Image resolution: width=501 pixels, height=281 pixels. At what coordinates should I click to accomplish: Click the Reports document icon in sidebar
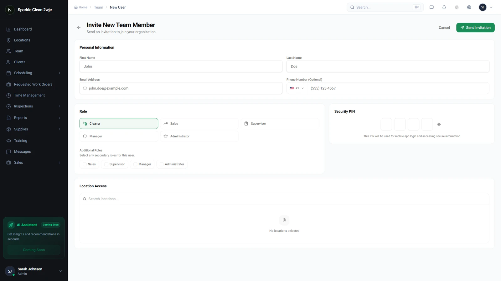[x=8, y=118]
